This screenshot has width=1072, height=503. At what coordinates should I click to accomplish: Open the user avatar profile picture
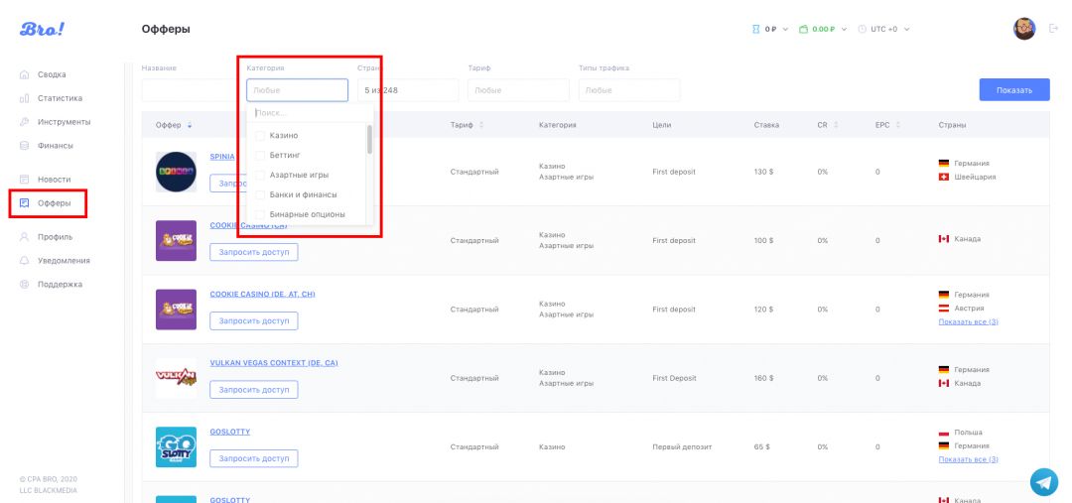[x=1023, y=29]
